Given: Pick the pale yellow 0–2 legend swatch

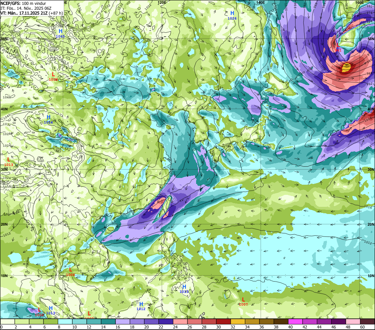Looking at the screenshot, I should 7,322.
